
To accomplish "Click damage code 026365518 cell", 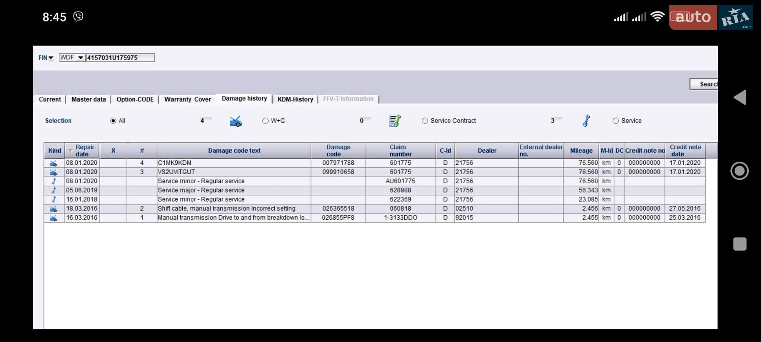I will point(338,209).
